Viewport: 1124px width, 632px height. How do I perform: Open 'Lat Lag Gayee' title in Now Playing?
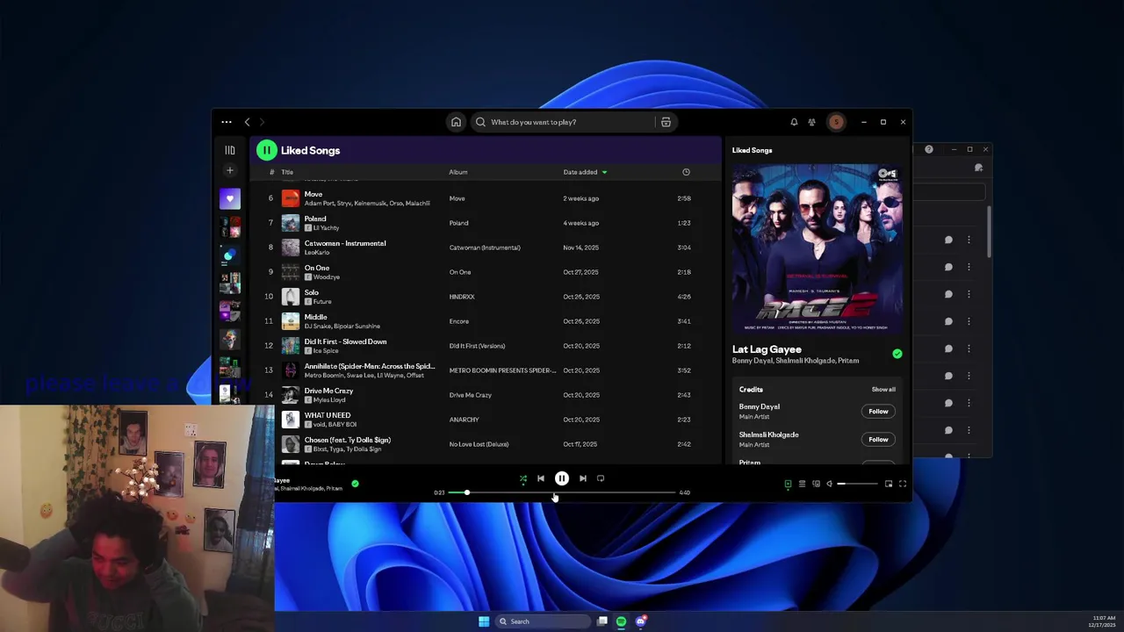coord(767,349)
